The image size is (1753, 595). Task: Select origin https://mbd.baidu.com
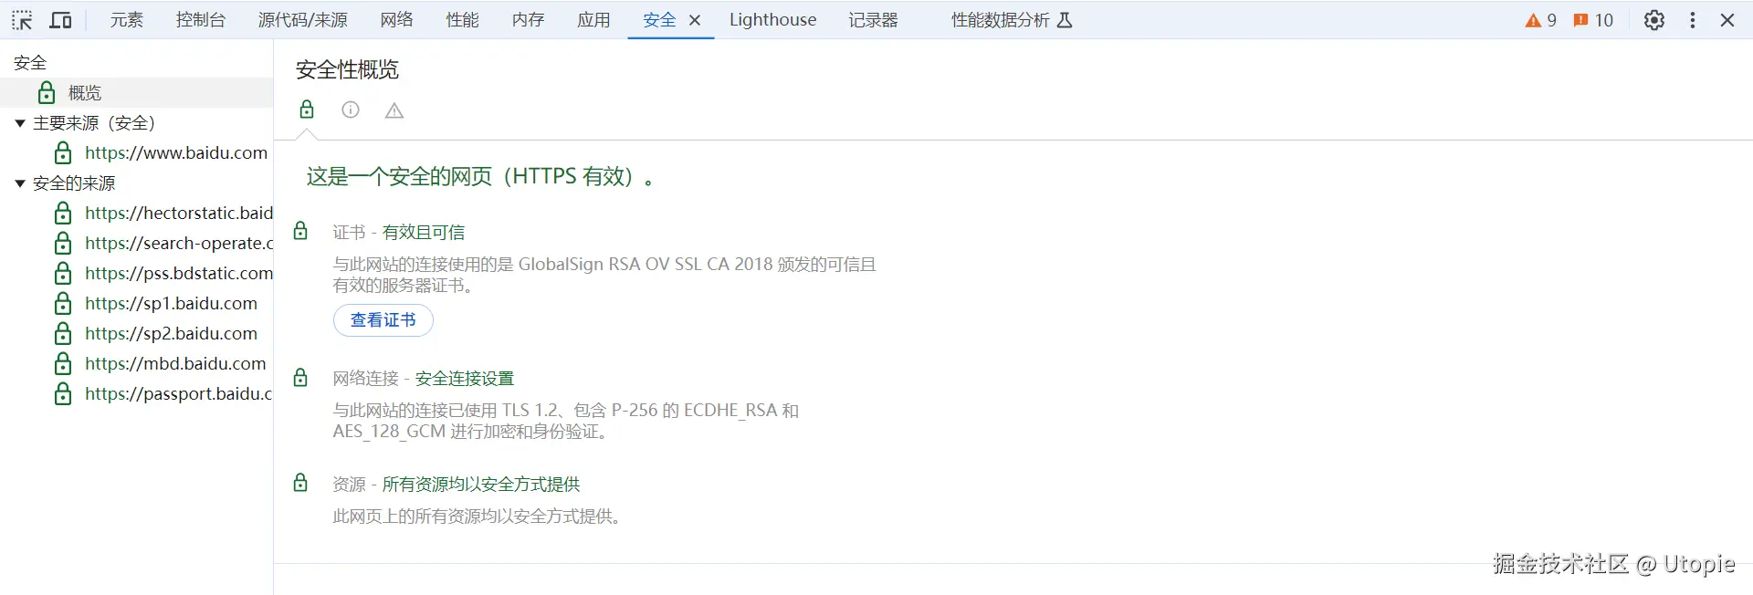pyautogui.click(x=175, y=363)
